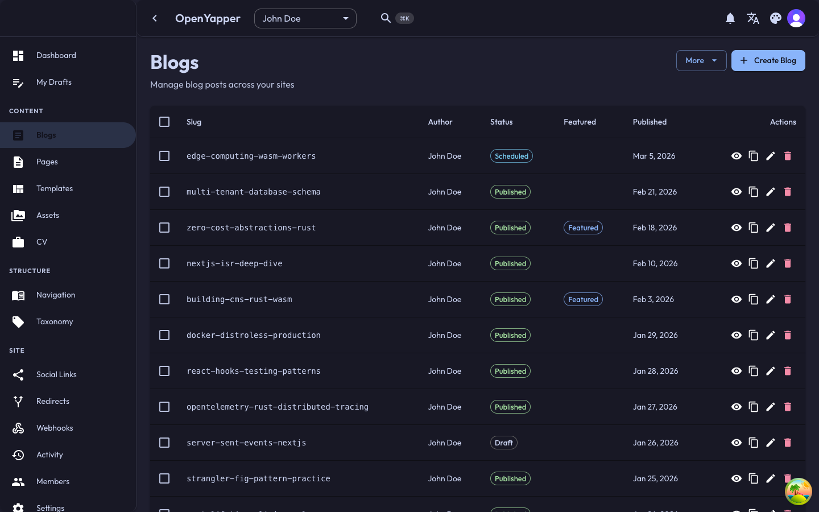
Task: Edit the nextjs-isr-deep-dive blog post
Action: pos(771,263)
